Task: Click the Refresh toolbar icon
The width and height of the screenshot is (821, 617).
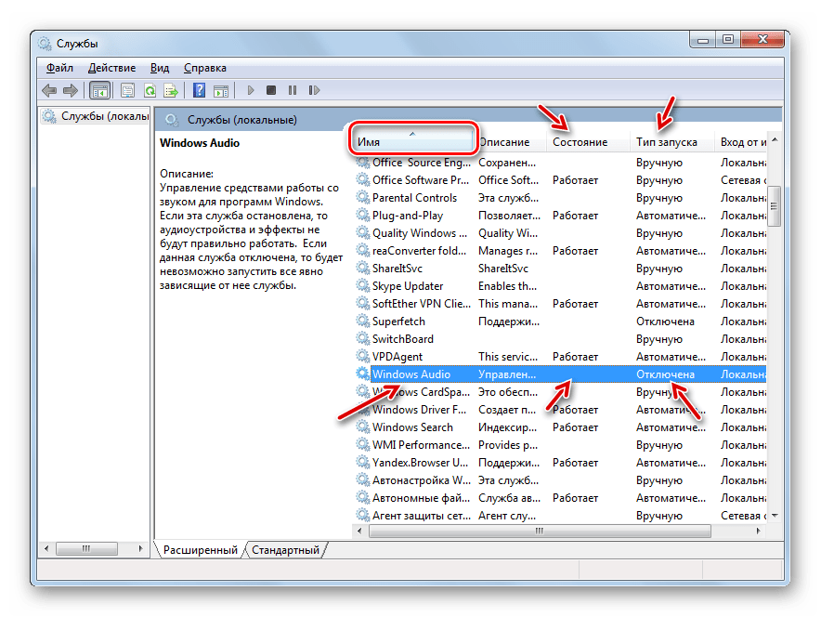Action: (x=149, y=90)
